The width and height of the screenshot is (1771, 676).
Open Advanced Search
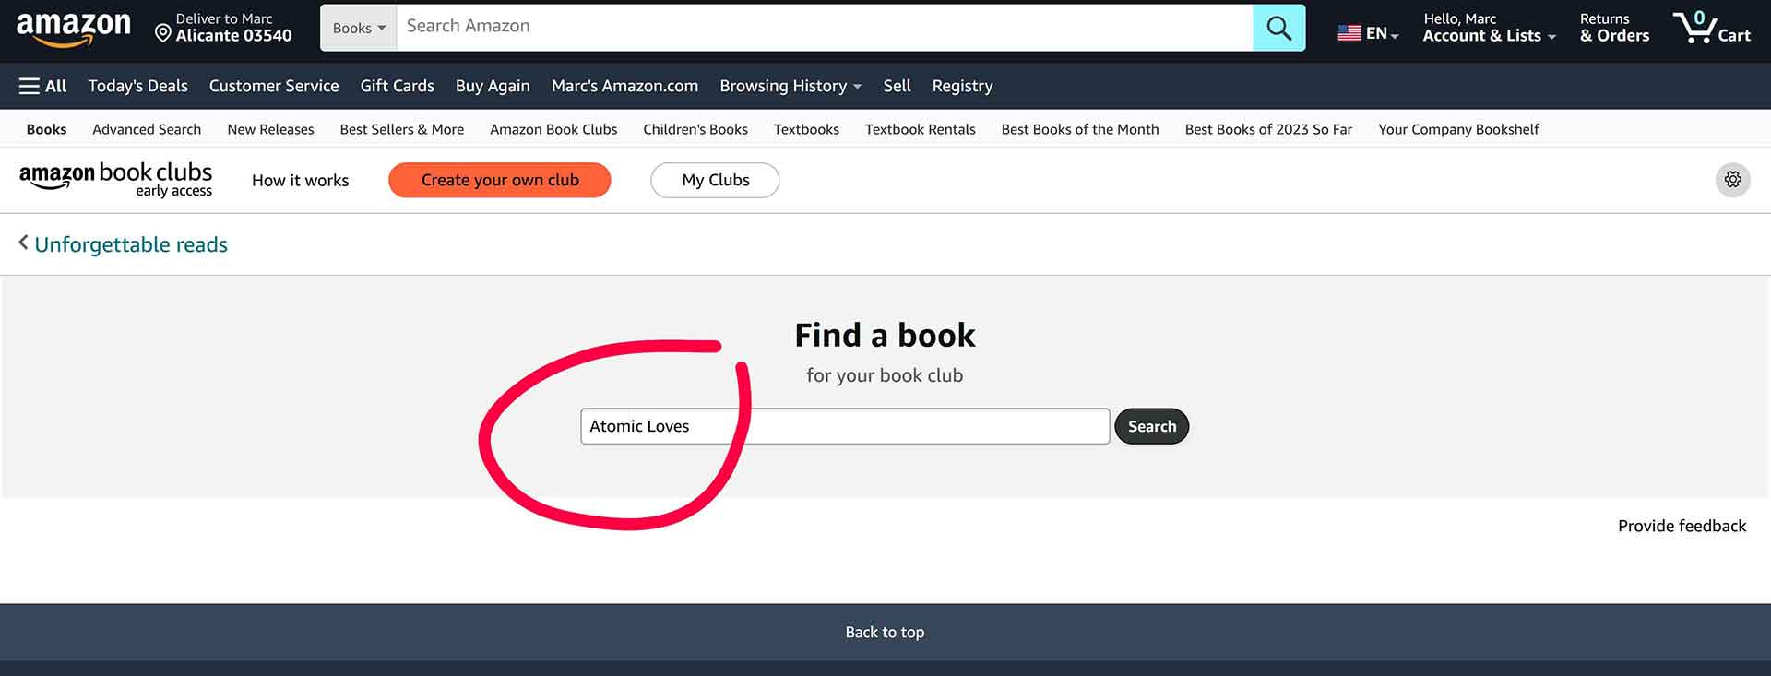(147, 129)
